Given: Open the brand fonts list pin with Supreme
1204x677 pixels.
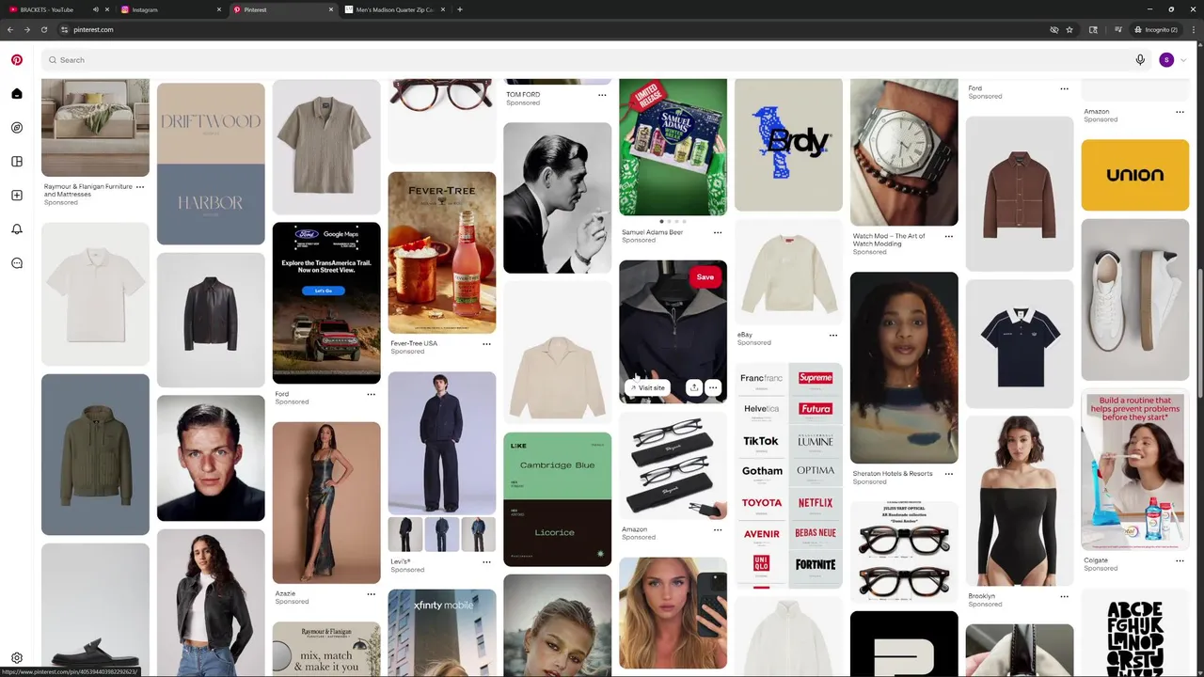Looking at the screenshot, I should pyautogui.click(x=788, y=475).
